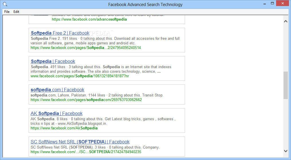Viewport: 291px width, 160px height.
Task: Open the File menu
Action: [x=7, y=12]
